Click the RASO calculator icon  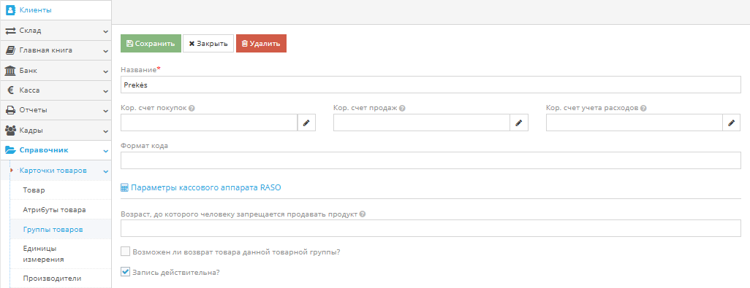[x=124, y=188]
